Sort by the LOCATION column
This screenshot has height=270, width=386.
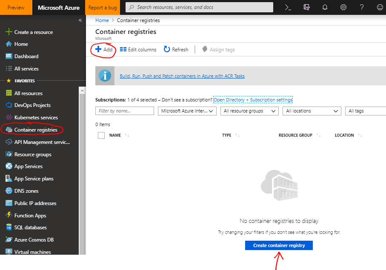[x=348, y=135]
